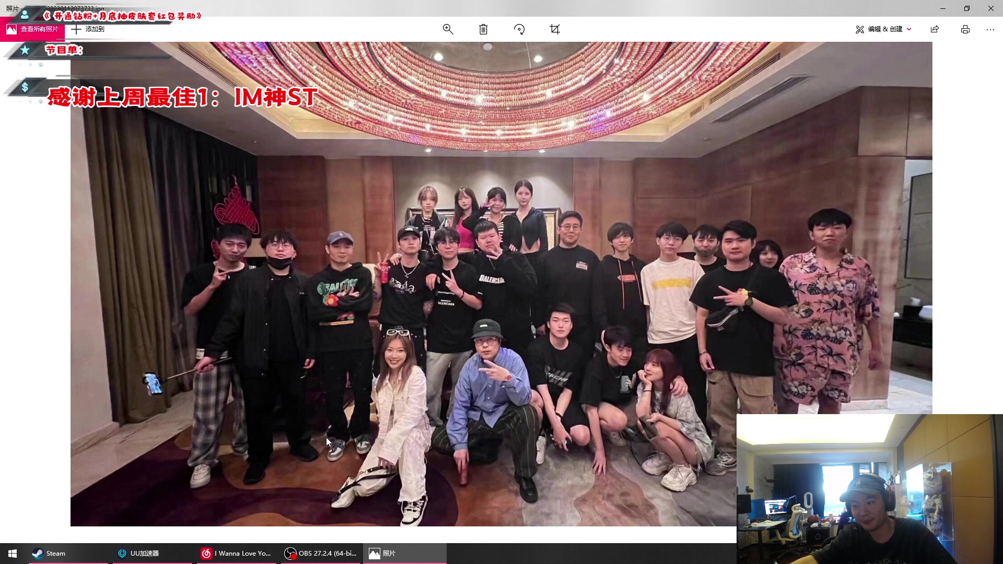Select the Photos gallery icon next to 查看所有照片
This screenshot has width=1003, height=564.
[x=11, y=29]
